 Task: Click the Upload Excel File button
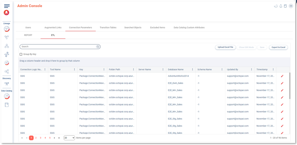(225, 47)
